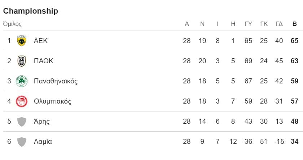Viewport: 303px width, 160px height.
Task: Click the Ολυμπιακός red crest icon
Action: point(22,101)
